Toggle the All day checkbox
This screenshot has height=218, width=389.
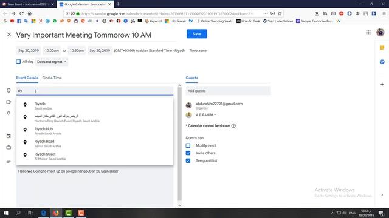pos(18,62)
